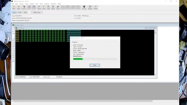Click the New file toolbar icon

[x=14, y=7]
